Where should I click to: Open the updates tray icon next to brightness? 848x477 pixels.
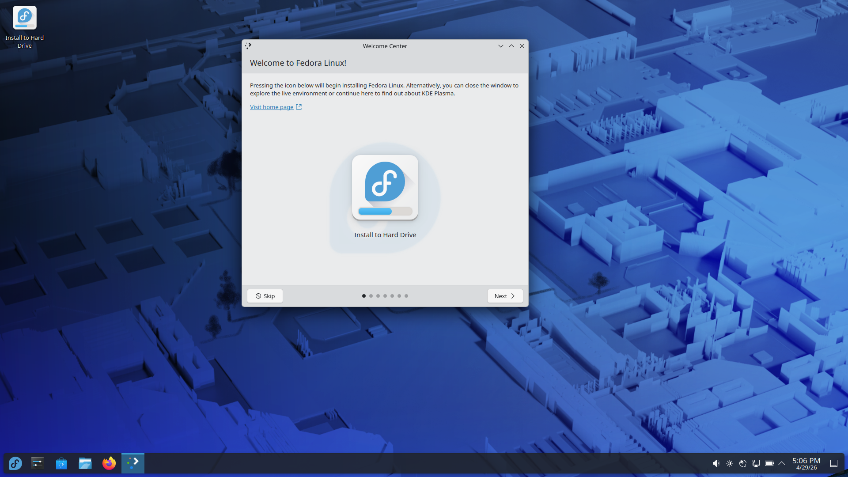pyautogui.click(x=743, y=463)
